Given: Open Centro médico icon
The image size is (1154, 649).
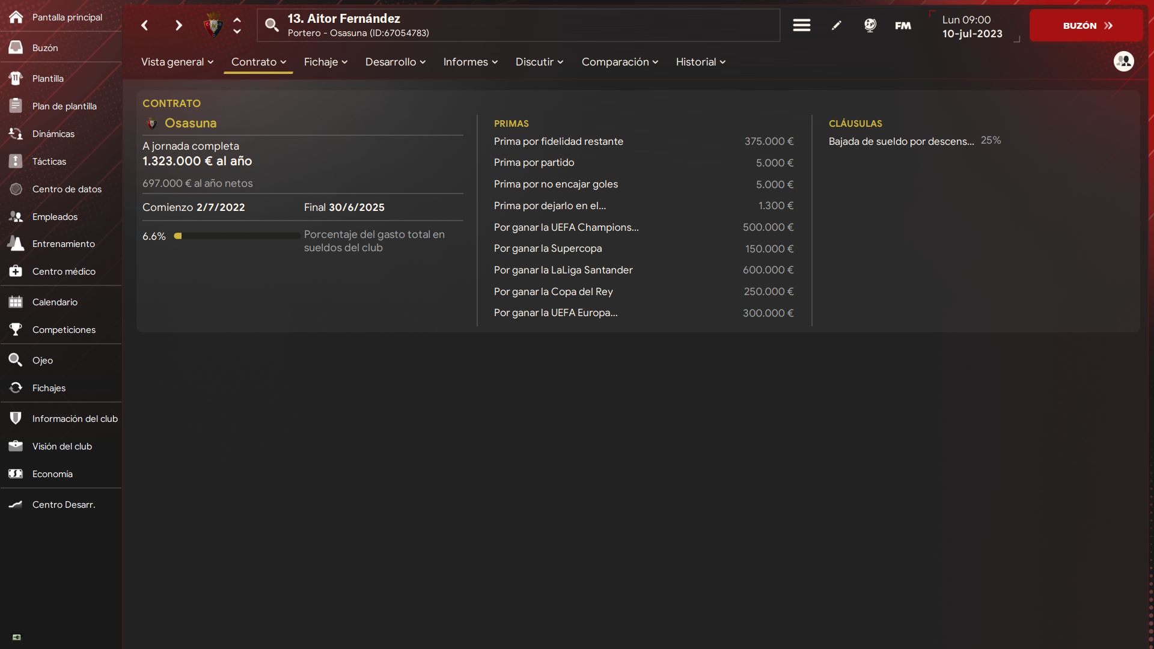Looking at the screenshot, I should [16, 271].
